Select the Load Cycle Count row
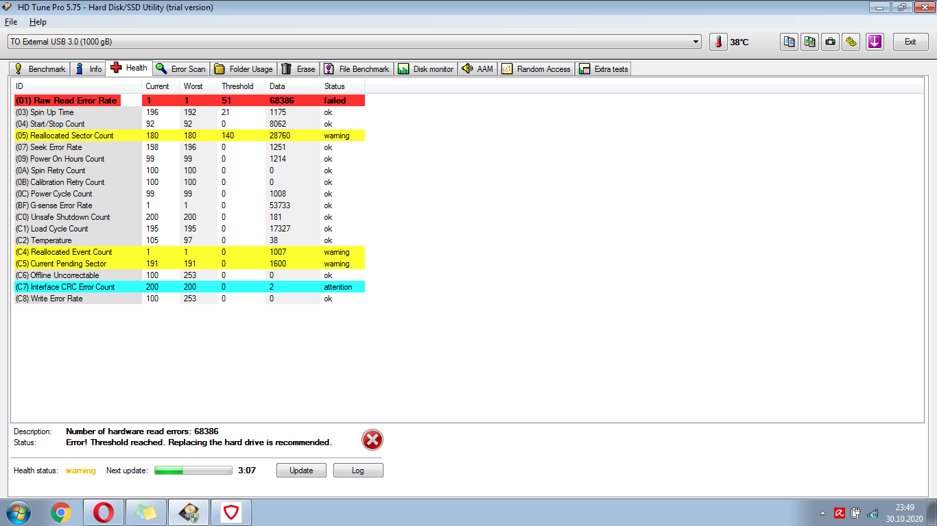This screenshot has height=526, width=937. [189, 229]
